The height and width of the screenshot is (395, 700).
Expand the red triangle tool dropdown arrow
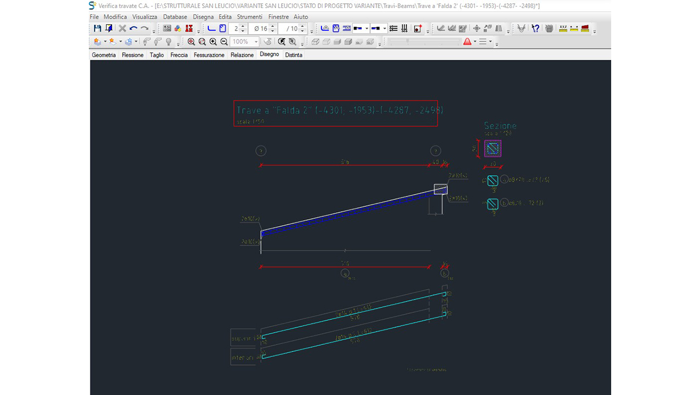coord(475,42)
